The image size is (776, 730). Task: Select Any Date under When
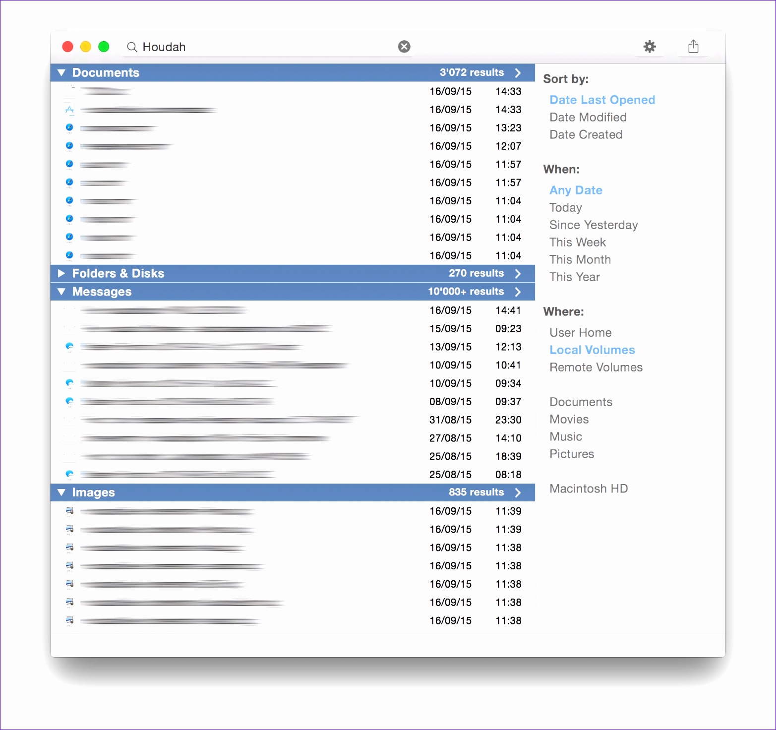tap(576, 190)
